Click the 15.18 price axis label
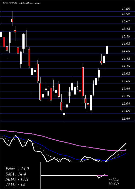The width and height of the screenshot is (135, 189). coord(126,36)
